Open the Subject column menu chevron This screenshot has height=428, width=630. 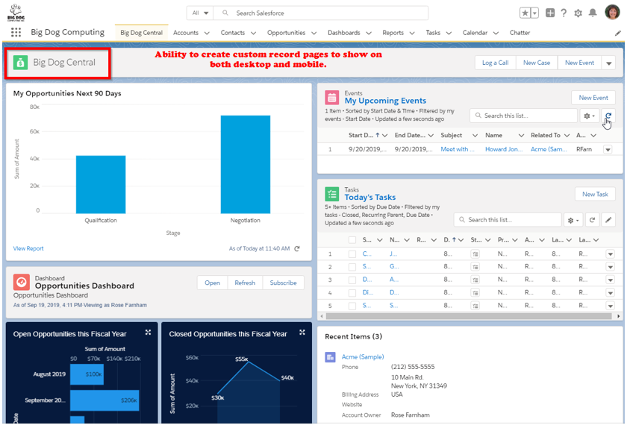point(475,136)
